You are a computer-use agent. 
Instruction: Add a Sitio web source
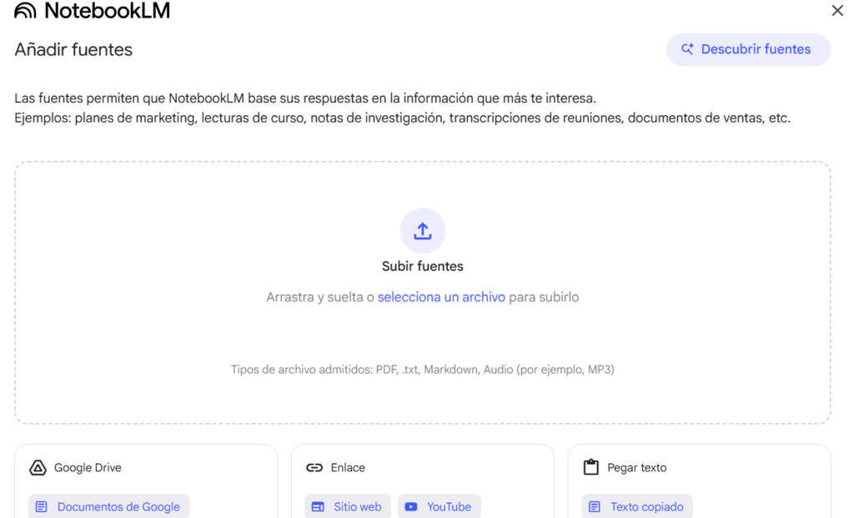tap(348, 506)
